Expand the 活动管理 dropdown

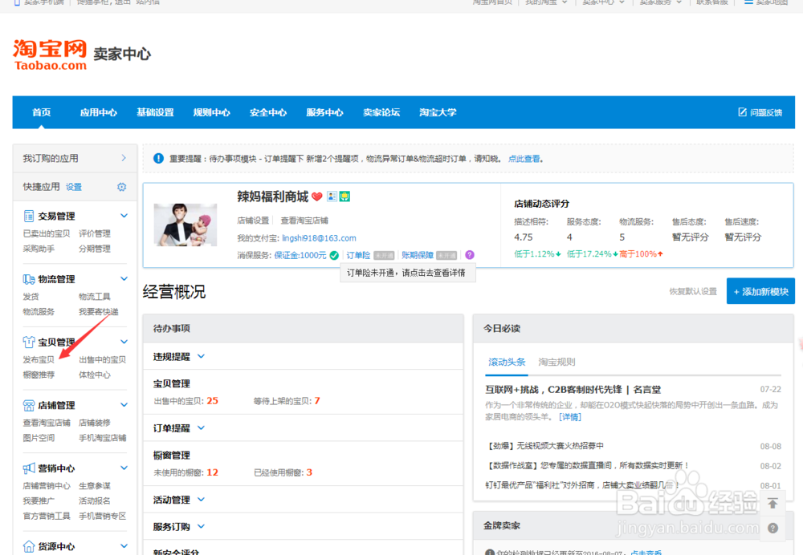(x=202, y=499)
